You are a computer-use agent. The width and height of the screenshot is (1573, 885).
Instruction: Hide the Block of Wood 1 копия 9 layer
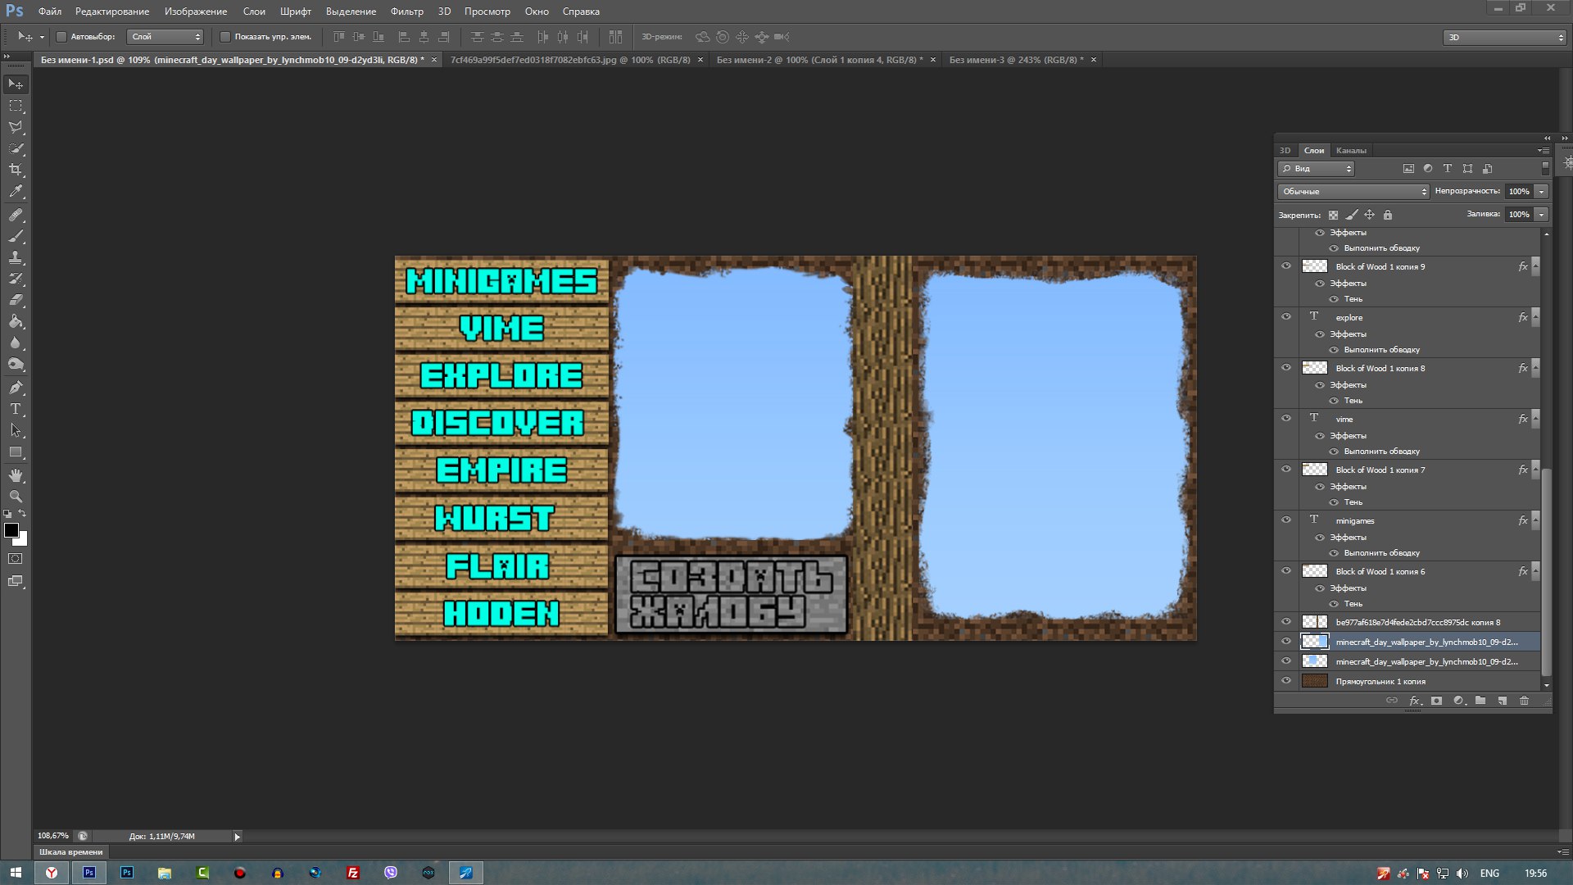(1286, 266)
